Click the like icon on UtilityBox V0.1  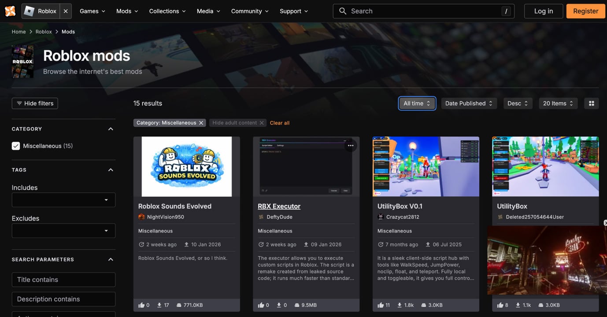click(x=381, y=304)
